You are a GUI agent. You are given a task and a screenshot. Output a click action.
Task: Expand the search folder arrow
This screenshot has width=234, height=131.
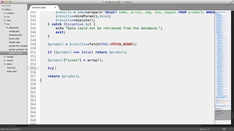[x=5, y=60]
